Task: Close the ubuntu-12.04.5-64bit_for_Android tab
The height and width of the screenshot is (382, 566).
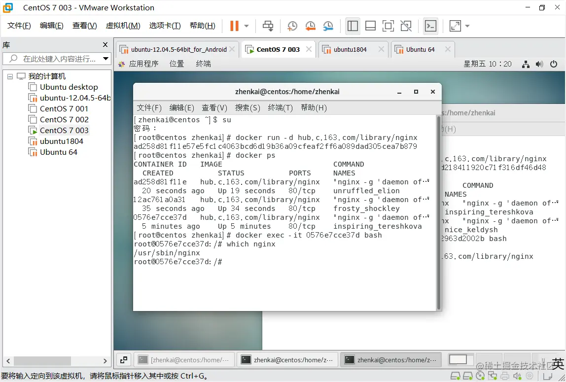Action: point(232,49)
